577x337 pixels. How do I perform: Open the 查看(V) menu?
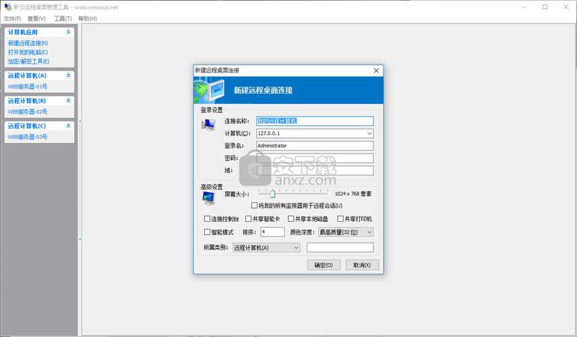pyautogui.click(x=36, y=18)
